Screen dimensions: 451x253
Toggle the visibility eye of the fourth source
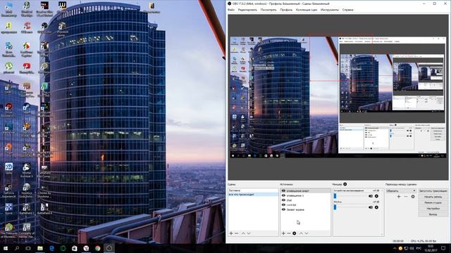pos(283,205)
